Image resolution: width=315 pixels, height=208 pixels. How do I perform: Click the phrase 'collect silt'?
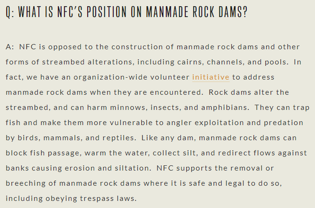tap(174, 153)
